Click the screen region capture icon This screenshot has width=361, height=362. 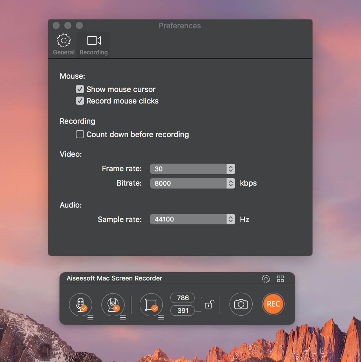(x=151, y=304)
